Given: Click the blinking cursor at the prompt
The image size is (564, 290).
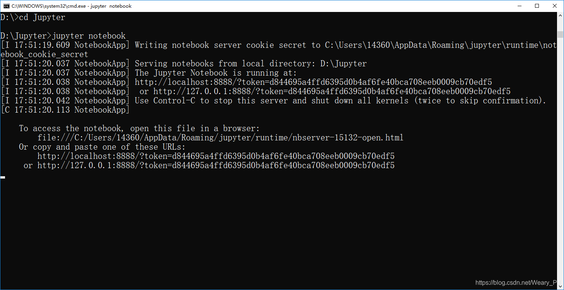Looking at the screenshot, I should 3,177.
